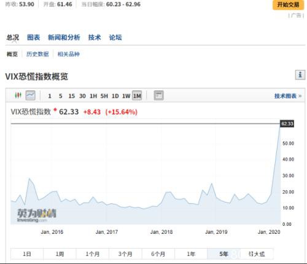This screenshot has height=264, width=307.
Task: Choose the 1日 time range
Action: (27, 254)
